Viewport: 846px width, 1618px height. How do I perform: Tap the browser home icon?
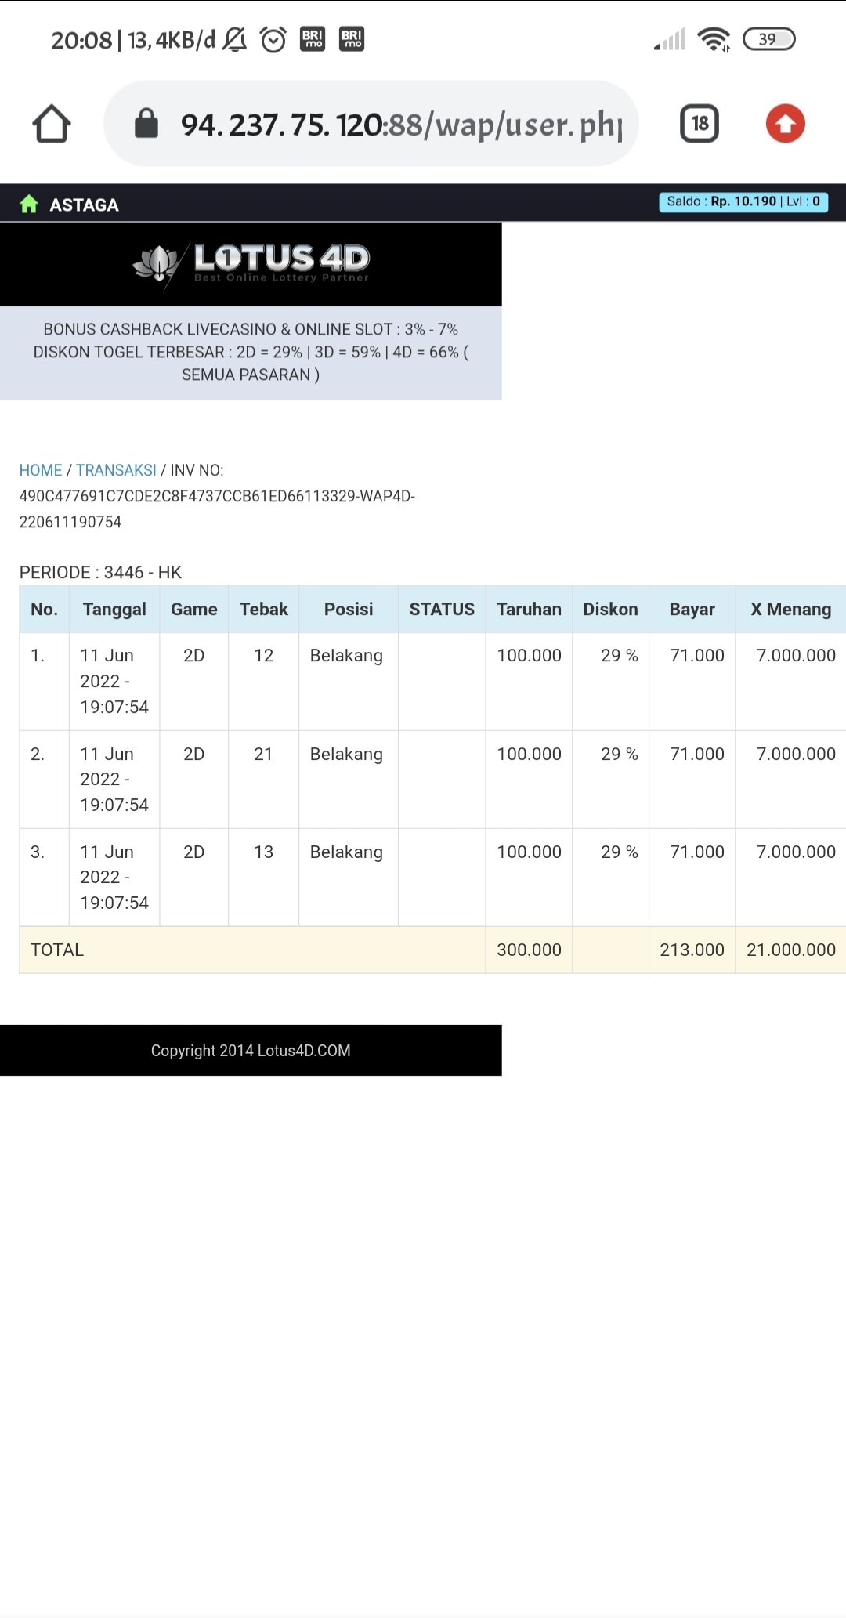pyautogui.click(x=52, y=124)
